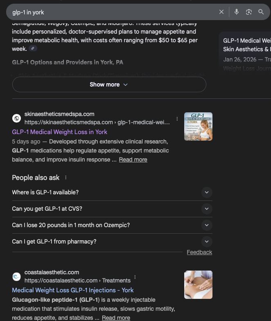Click the magnifying glass search icon
271x321 pixels.
click(261, 12)
